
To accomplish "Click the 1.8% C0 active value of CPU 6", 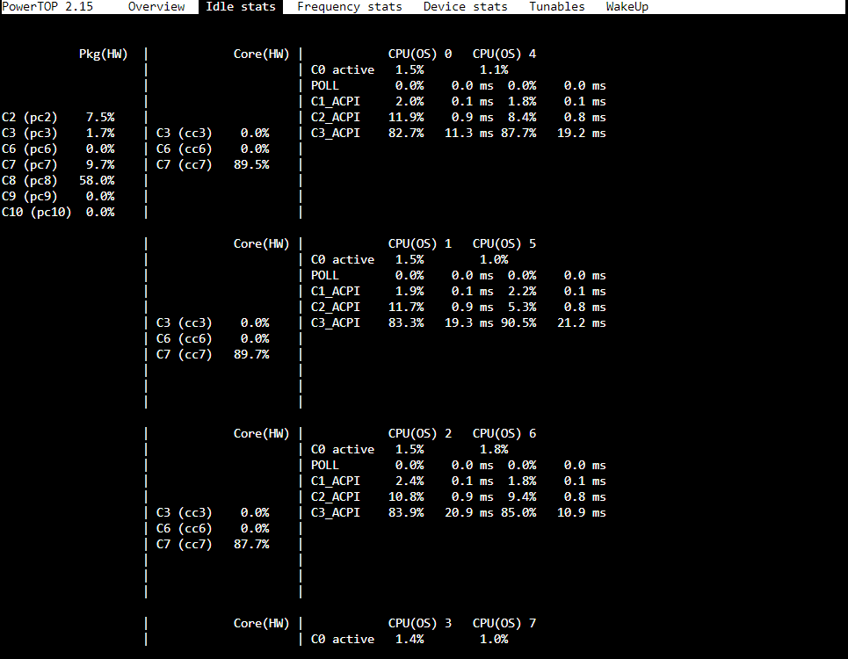I will pyautogui.click(x=495, y=449).
